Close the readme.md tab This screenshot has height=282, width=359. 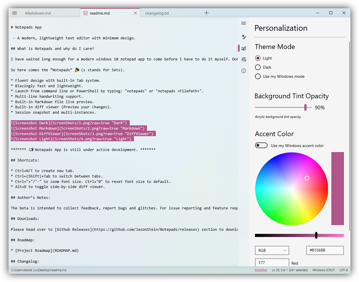pyautogui.click(x=135, y=13)
